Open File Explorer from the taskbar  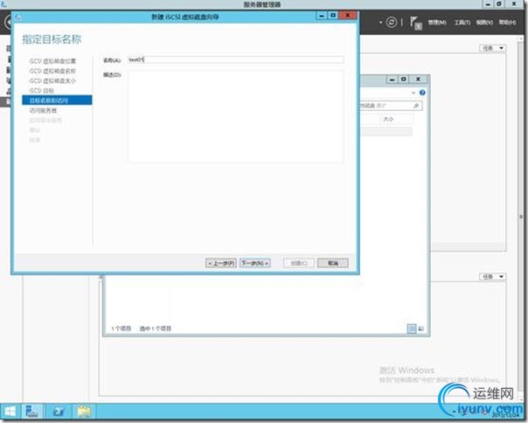84,412
